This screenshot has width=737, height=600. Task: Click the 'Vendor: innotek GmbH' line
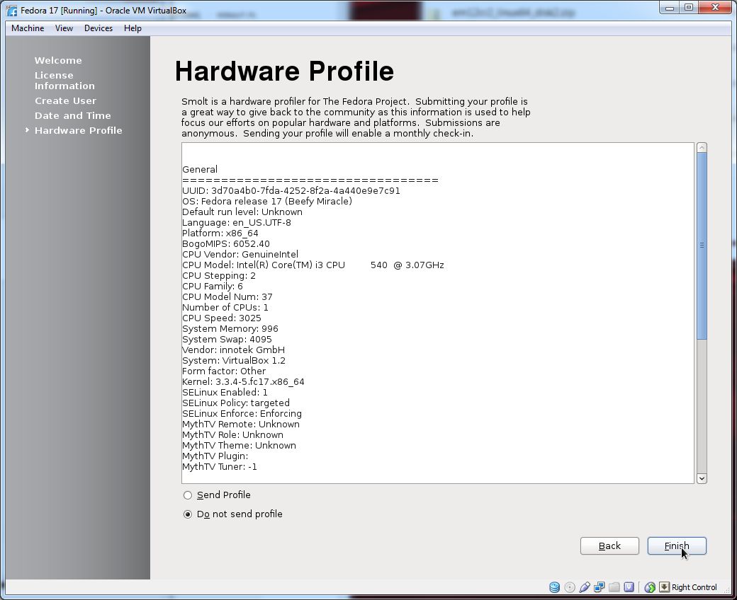[x=233, y=350]
